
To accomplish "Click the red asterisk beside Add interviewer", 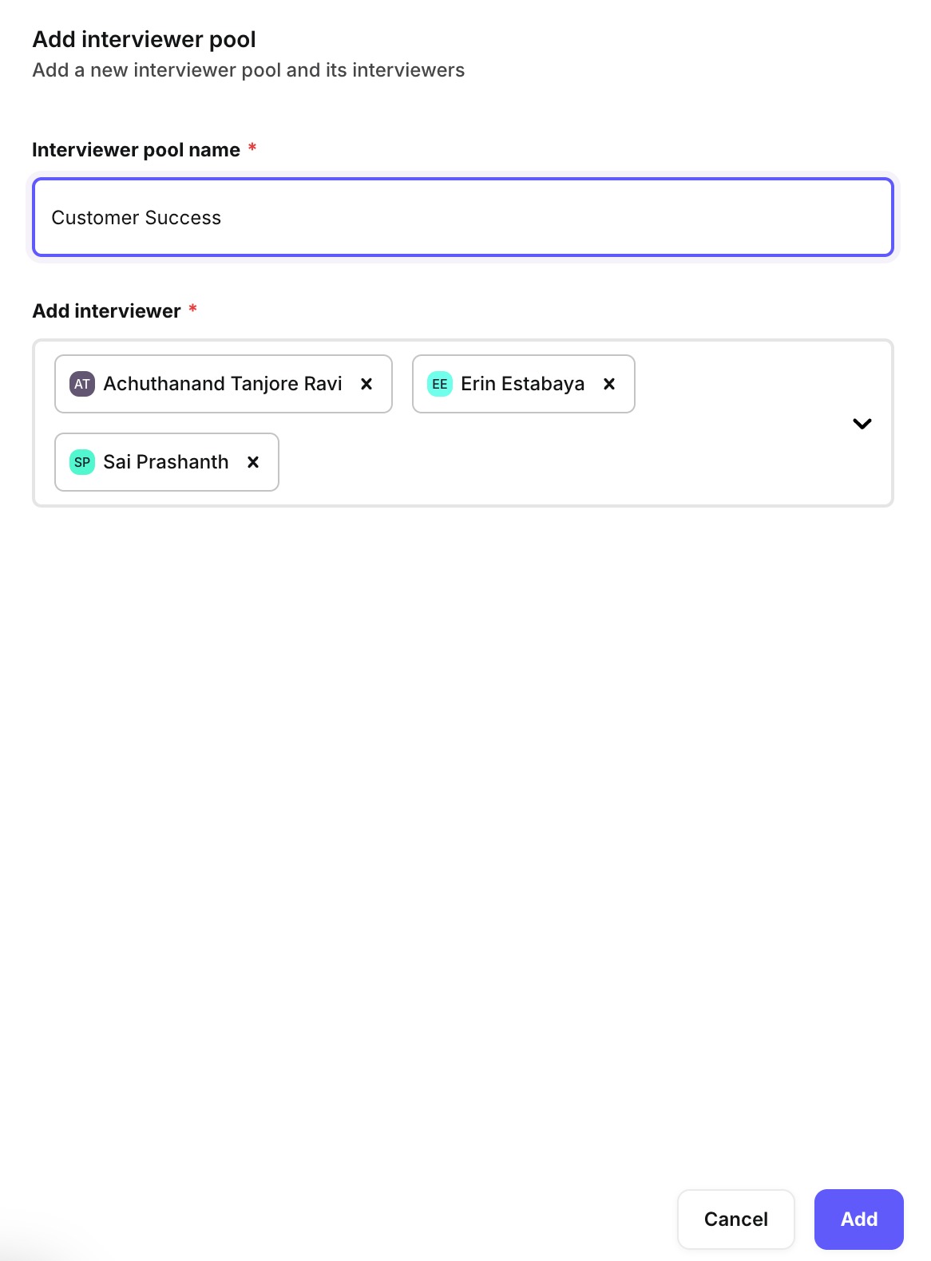I will pyautogui.click(x=192, y=309).
